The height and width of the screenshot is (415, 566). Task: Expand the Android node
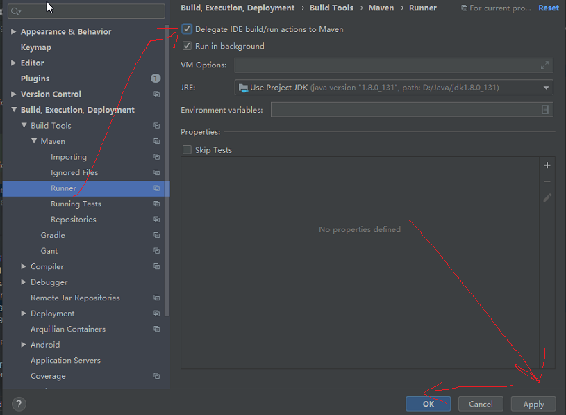(24, 345)
